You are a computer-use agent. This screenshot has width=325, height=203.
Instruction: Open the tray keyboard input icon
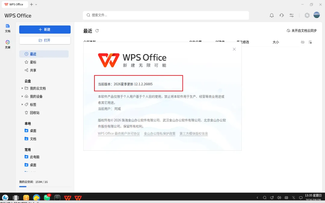click(286, 198)
